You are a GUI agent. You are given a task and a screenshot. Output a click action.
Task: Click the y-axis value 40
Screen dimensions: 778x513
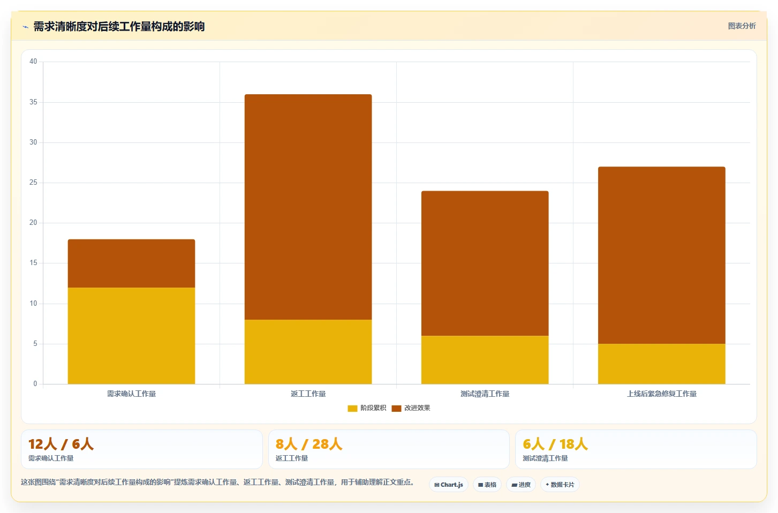click(x=33, y=62)
